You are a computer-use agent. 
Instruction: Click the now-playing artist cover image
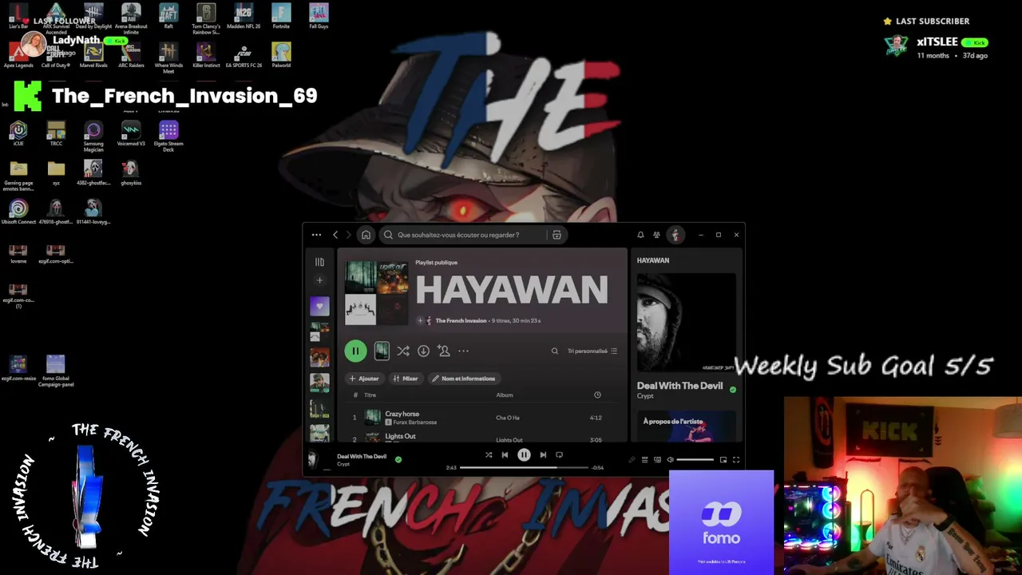687,323
